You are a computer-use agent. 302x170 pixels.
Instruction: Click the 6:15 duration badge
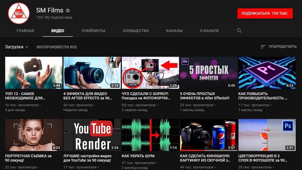click(x=290, y=85)
